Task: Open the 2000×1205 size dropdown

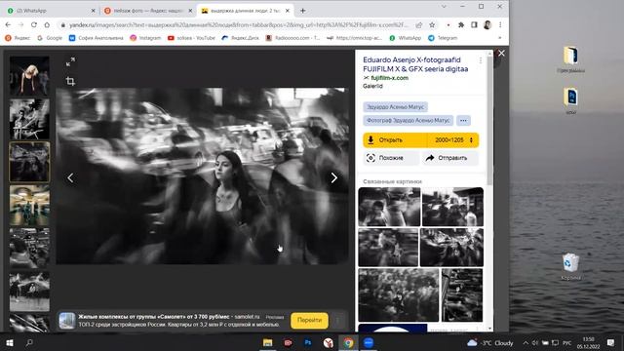Action: (x=452, y=140)
